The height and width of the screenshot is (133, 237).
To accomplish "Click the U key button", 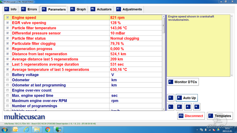I will 179,107.
